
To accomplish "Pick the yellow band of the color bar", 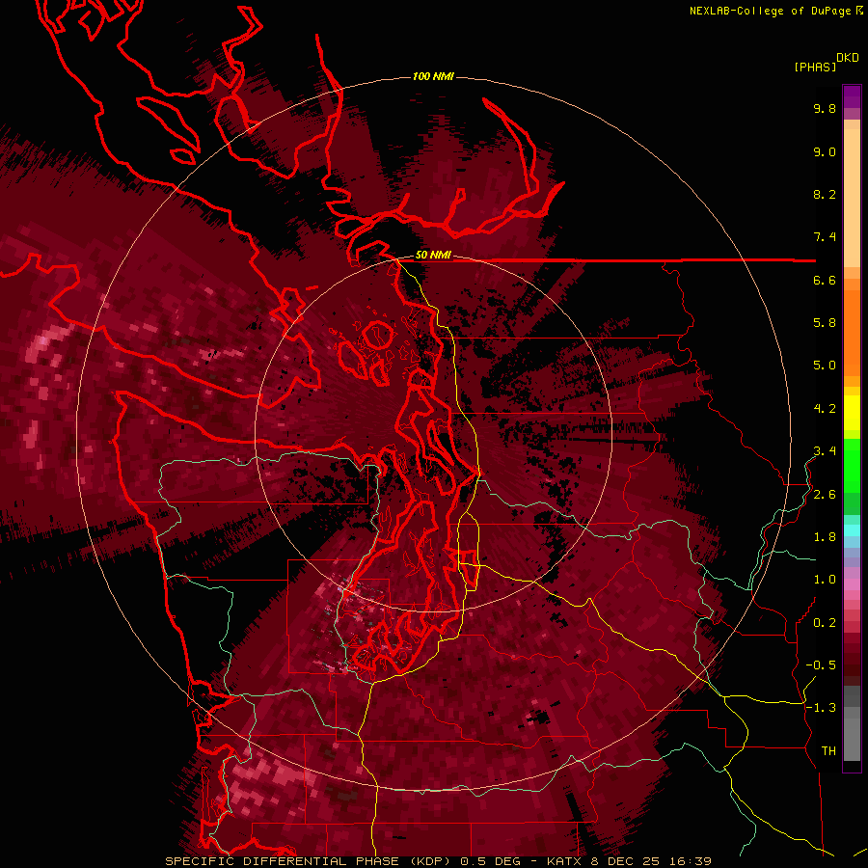I will 852,413.
